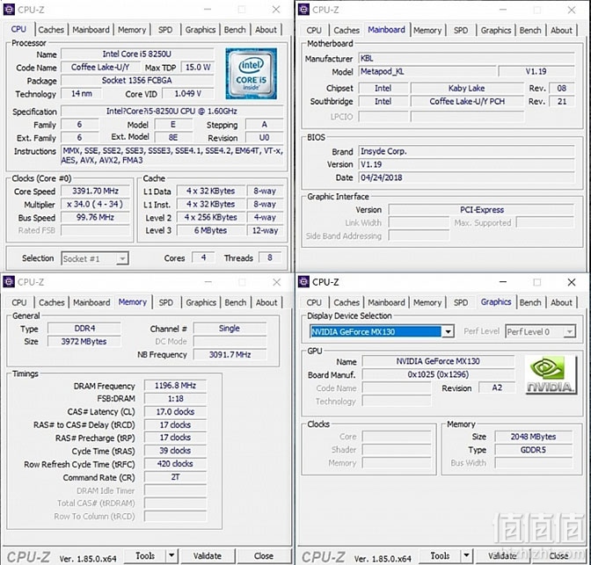Open SPD tab in CPU window
This screenshot has height=565, width=591.
click(165, 30)
